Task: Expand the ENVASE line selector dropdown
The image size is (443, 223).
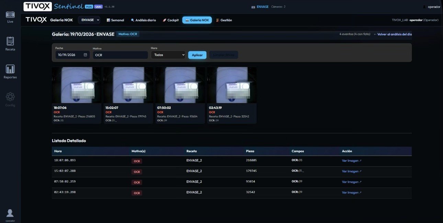Action: pyautogui.click(x=89, y=20)
